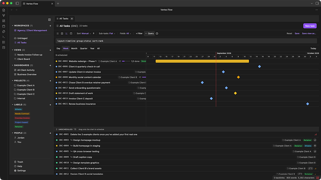Click the back navigation arrow
Viewport: 321px width, 180px height.
12,10
